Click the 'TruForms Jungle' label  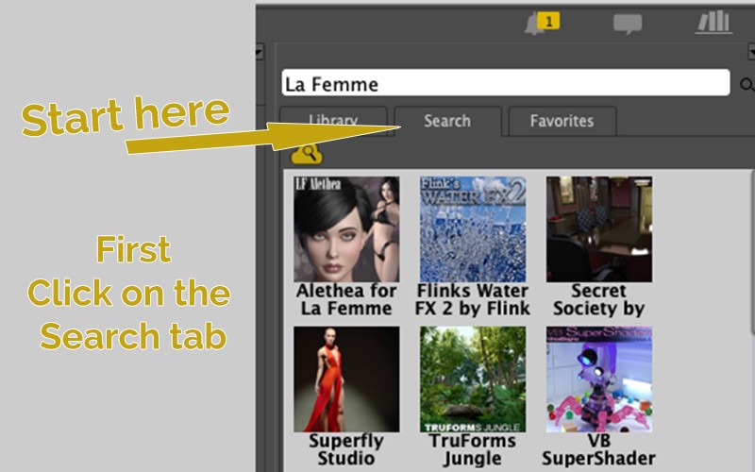[473, 449]
